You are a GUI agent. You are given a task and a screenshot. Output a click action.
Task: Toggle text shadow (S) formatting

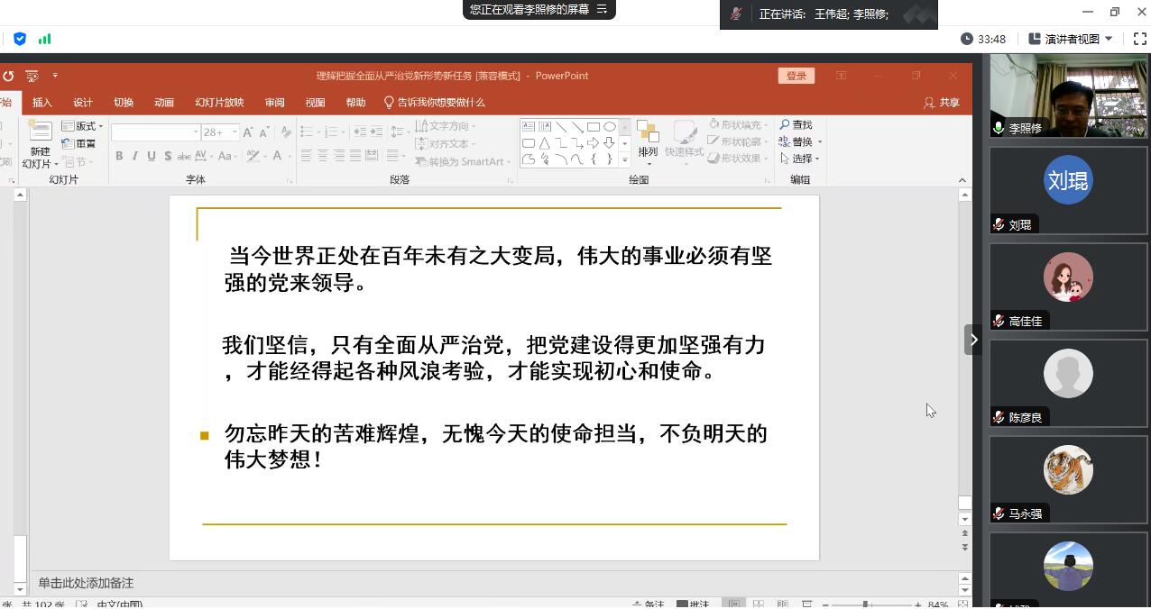[168, 156]
